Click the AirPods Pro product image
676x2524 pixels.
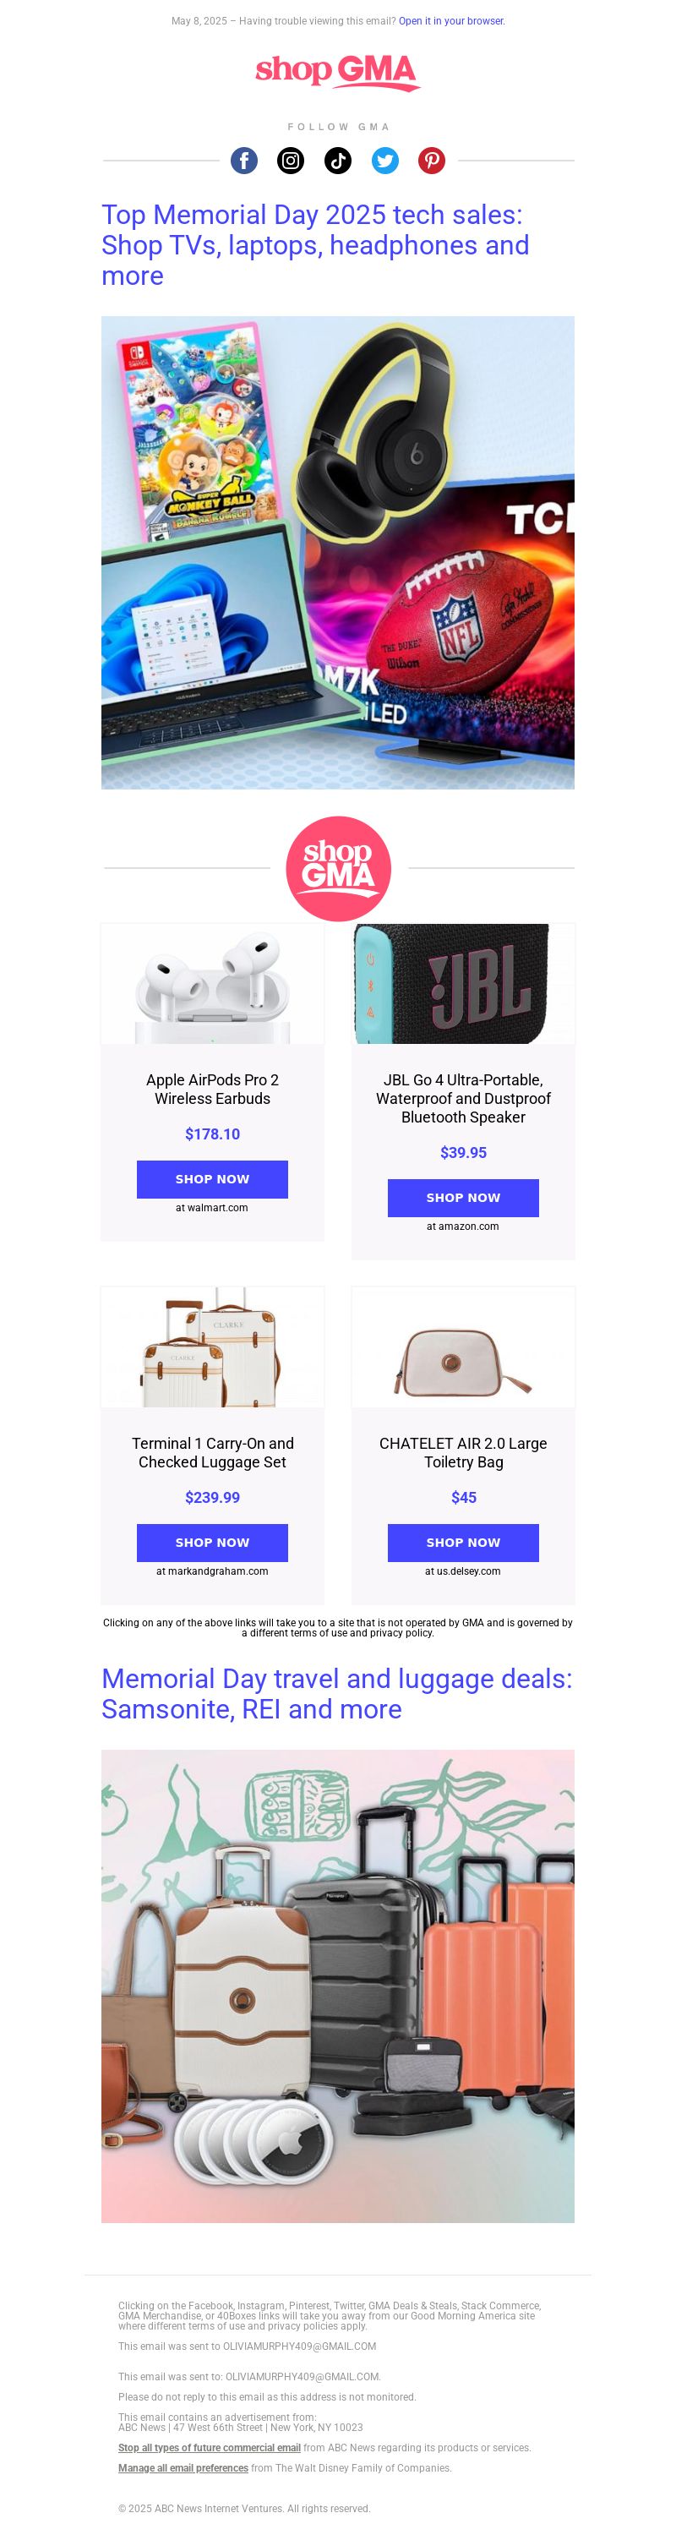coord(213,984)
